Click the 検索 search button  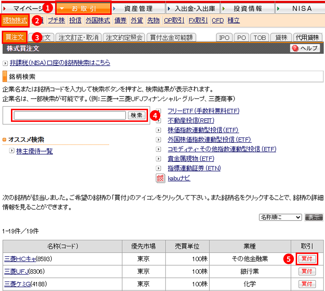(136, 115)
